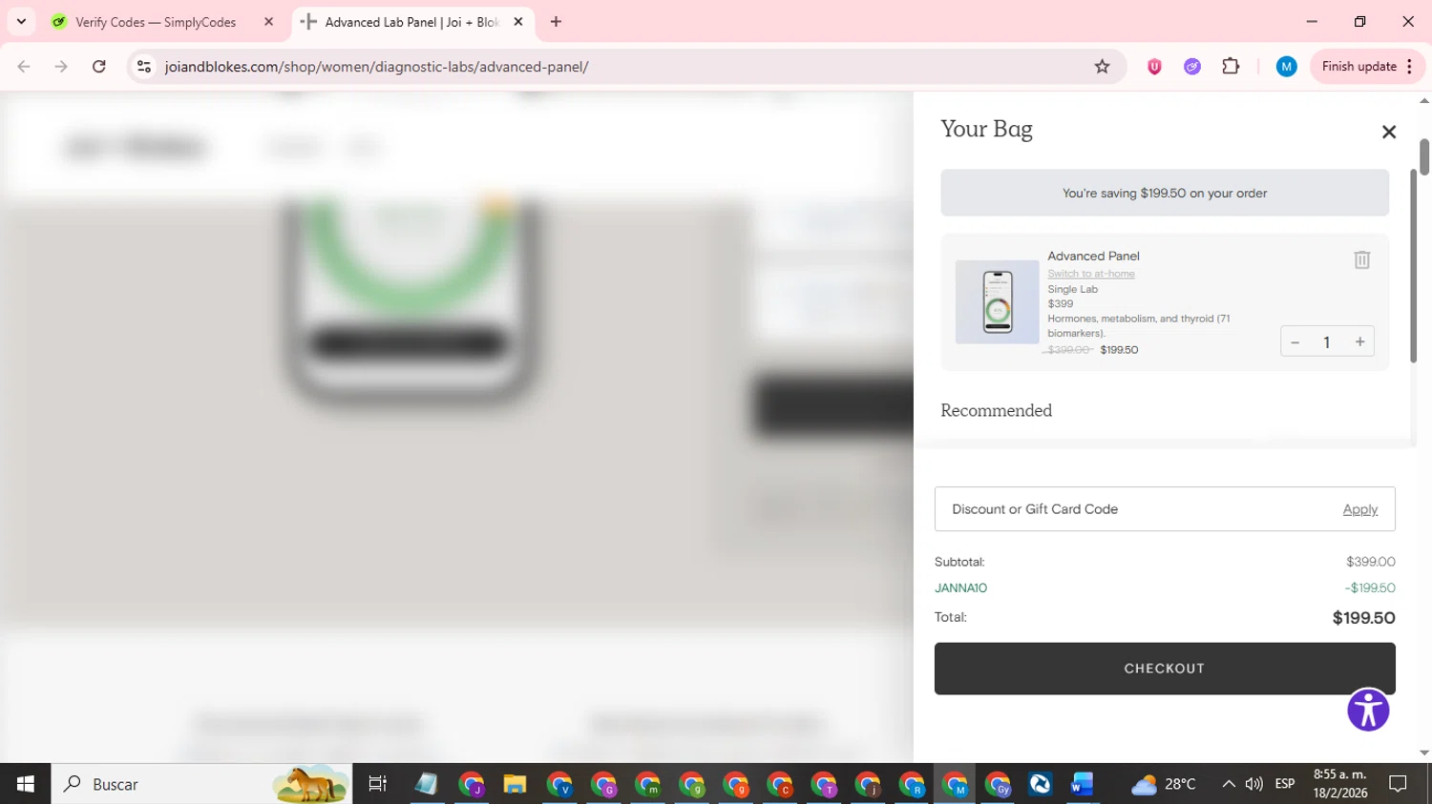This screenshot has width=1432, height=804.
Task: Proceed with the CHECKOUT button
Action: click(1165, 669)
